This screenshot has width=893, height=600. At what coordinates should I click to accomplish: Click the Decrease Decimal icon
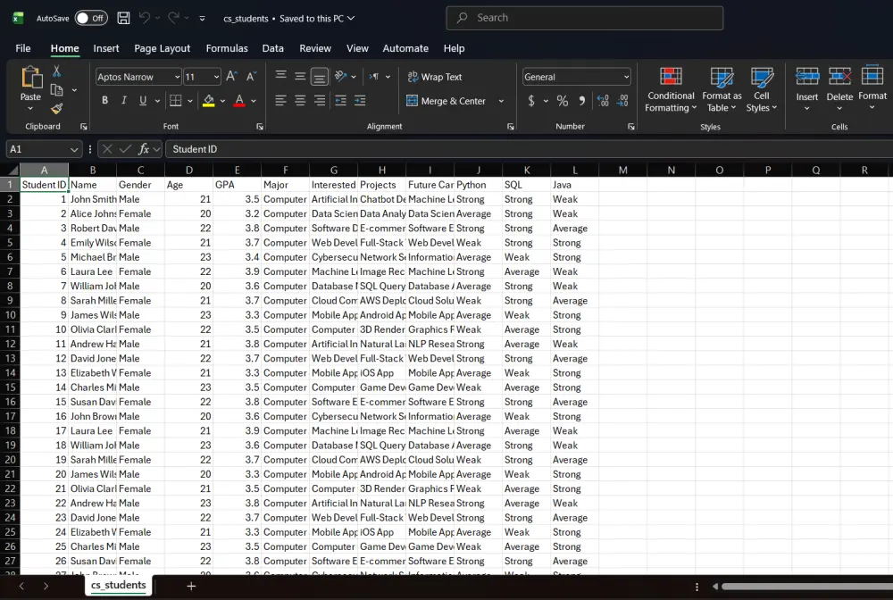[622, 101]
